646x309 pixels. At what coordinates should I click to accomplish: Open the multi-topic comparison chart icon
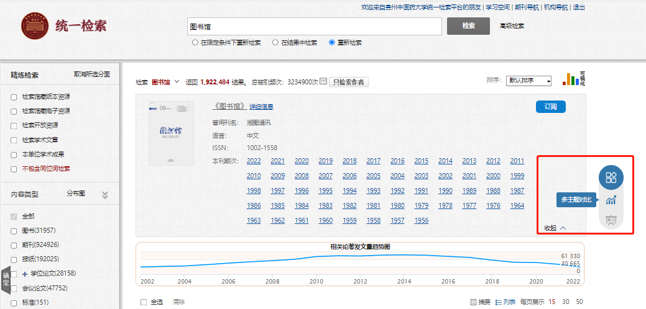point(611,200)
